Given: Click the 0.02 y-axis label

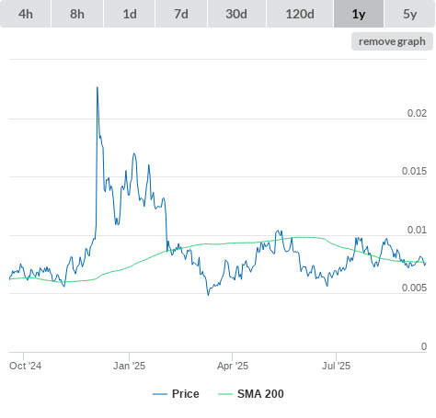Looking at the screenshot, I should pos(417,113).
